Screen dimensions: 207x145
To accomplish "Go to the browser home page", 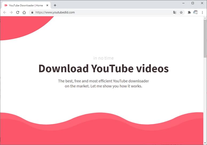I will pos(24,12).
